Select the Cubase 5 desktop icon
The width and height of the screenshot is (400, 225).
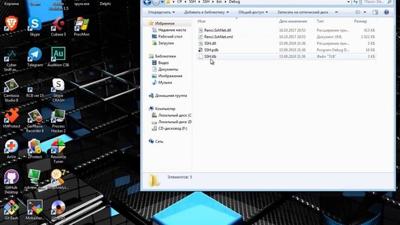click(58, 26)
